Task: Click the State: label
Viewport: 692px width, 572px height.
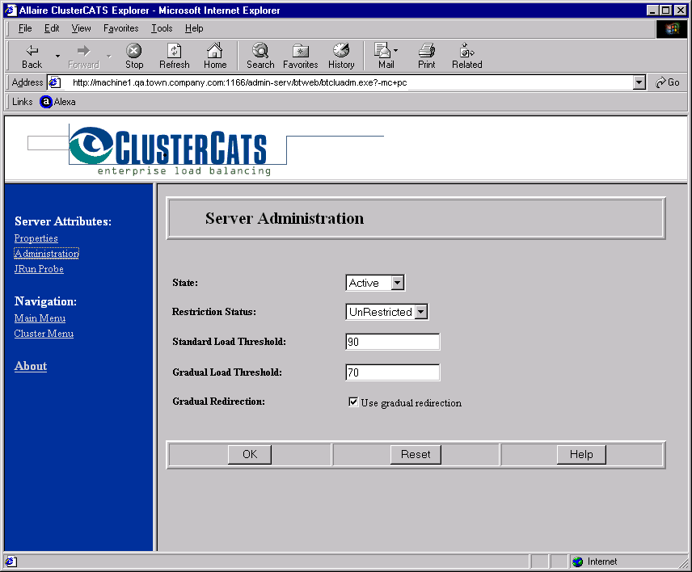Action: (x=185, y=283)
